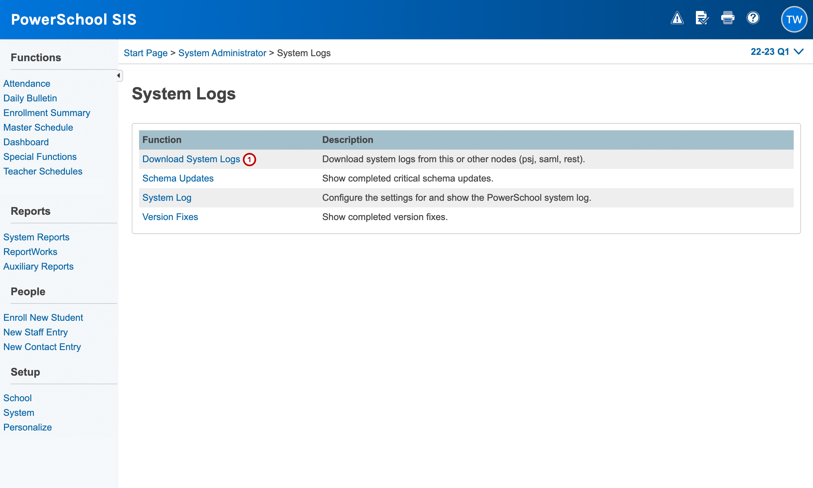
Task: Open System Reports in sidebar
Action: (36, 237)
